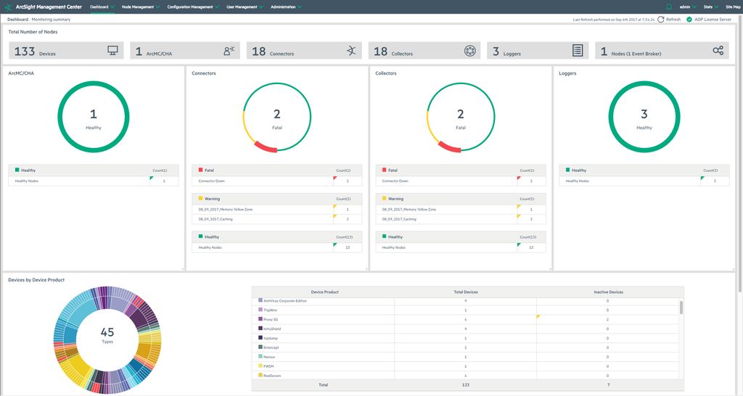Screen dimensions: 743x396
Task: Click the Loggers list icon
Action: (x=578, y=51)
